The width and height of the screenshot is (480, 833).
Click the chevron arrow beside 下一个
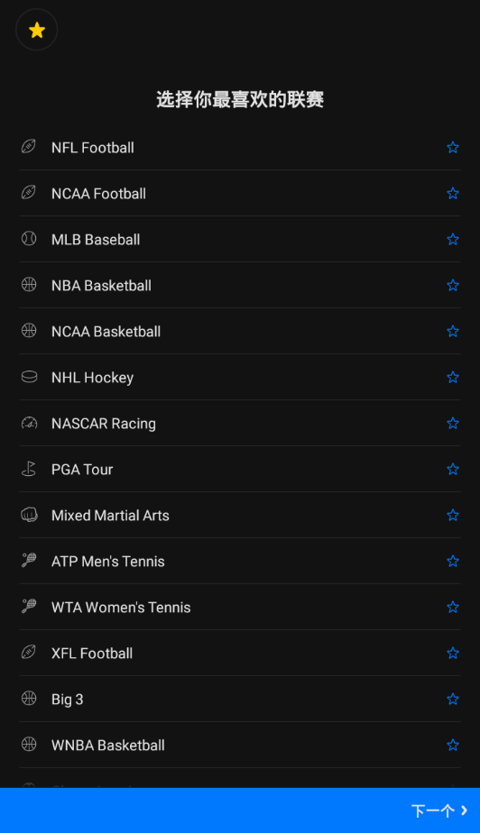pyautogui.click(x=464, y=810)
